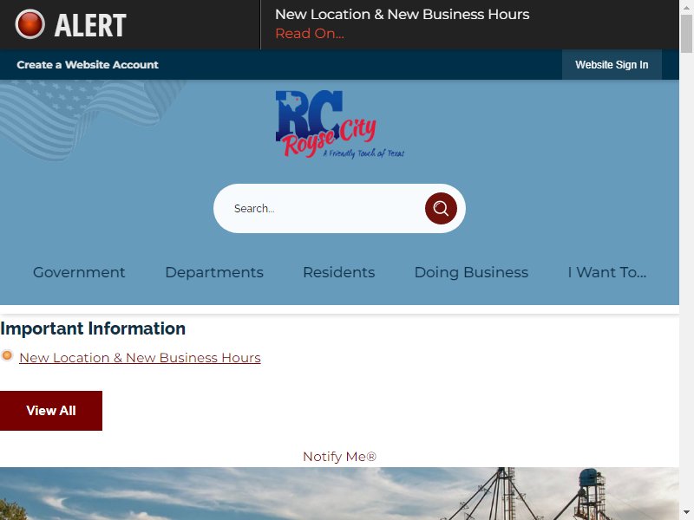Open the Notify Me® link
The width and height of the screenshot is (694, 520).
click(339, 457)
